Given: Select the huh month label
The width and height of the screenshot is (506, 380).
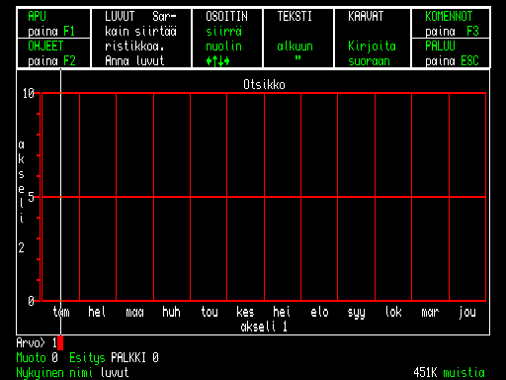Looking at the screenshot, I should pos(171,312).
